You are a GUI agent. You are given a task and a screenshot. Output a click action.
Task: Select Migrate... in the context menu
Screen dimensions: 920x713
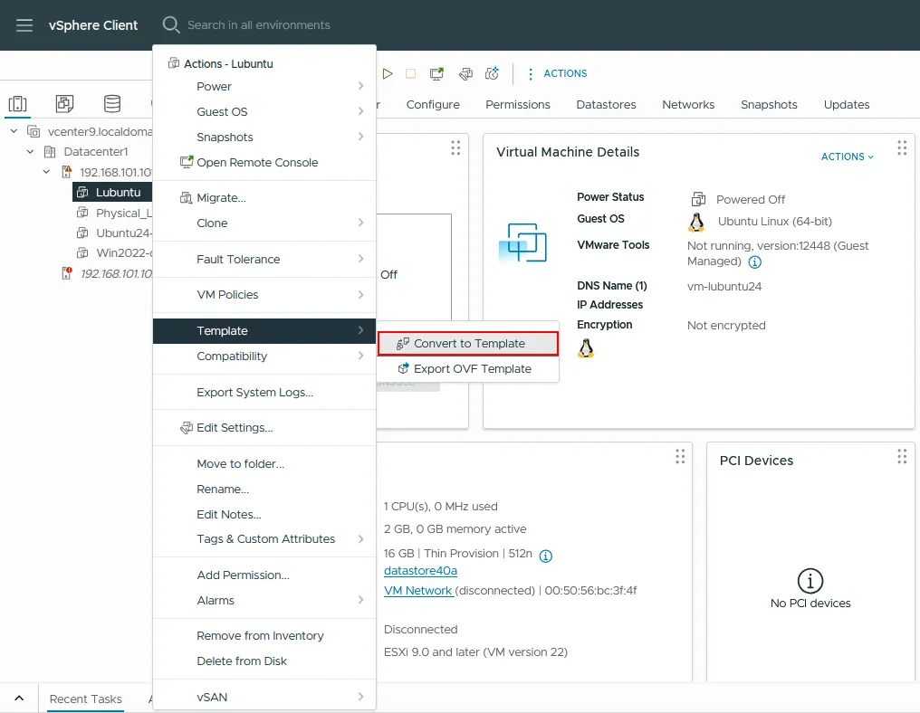[264, 197]
